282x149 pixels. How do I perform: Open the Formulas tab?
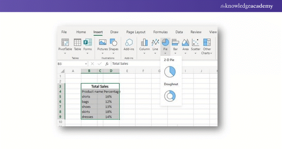tap(160, 32)
